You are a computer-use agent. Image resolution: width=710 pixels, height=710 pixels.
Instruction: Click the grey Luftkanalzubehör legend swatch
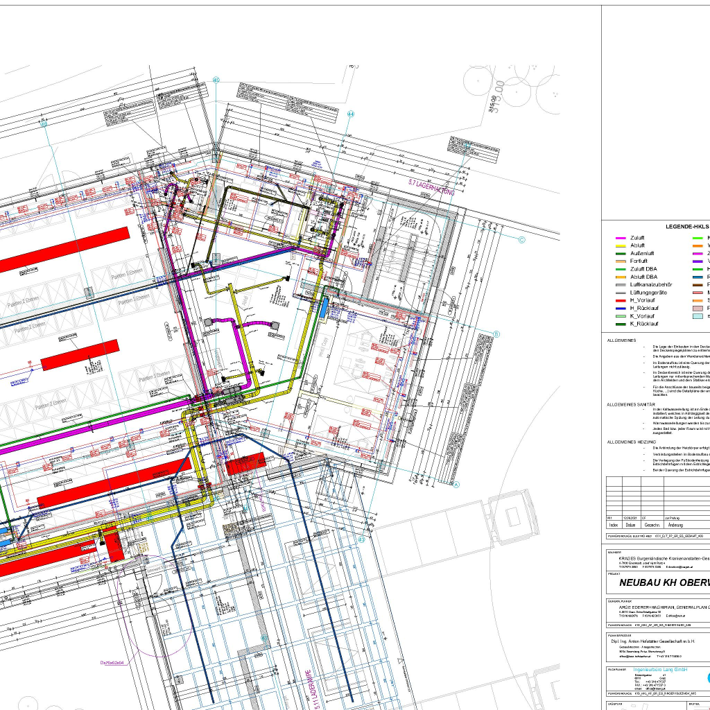click(x=621, y=285)
